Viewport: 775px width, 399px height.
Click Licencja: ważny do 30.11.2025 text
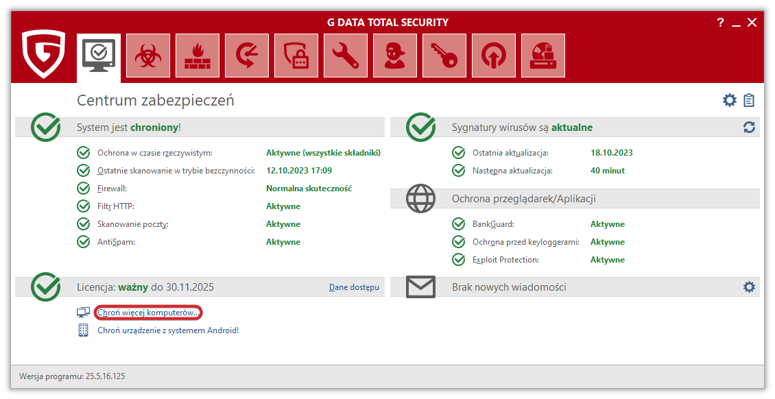pyautogui.click(x=145, y=287)
